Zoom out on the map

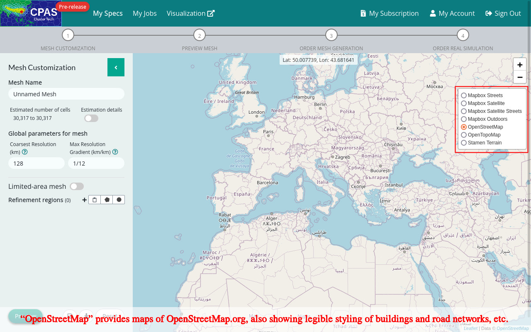tap(520, 77)
